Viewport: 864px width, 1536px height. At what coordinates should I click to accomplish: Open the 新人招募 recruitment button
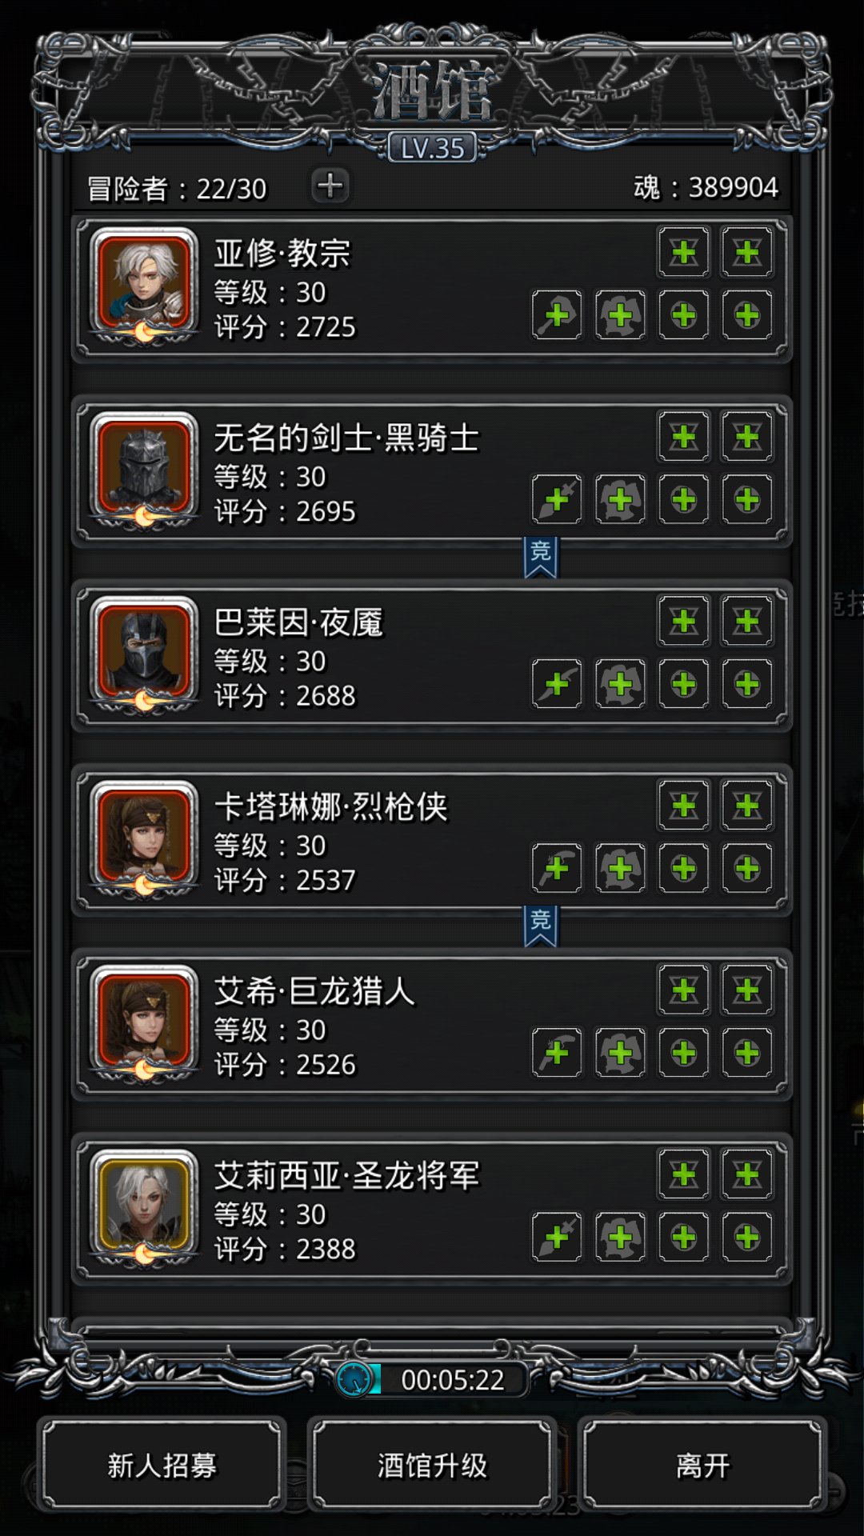point(162,1466)
